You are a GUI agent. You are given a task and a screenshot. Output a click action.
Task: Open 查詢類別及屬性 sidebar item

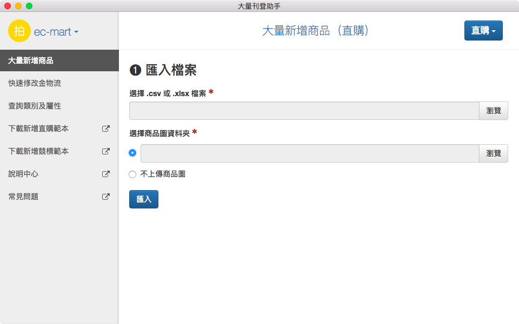click(35, 106)
